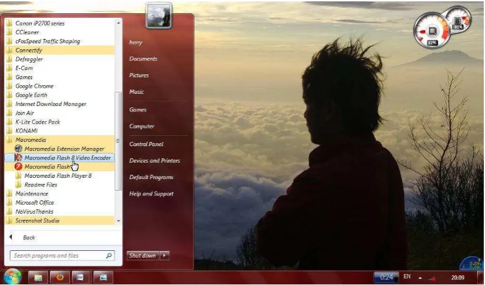Viewport: 485px width, 285px height.
Task: Show hidden system tray icons
Action: (420, 278)
